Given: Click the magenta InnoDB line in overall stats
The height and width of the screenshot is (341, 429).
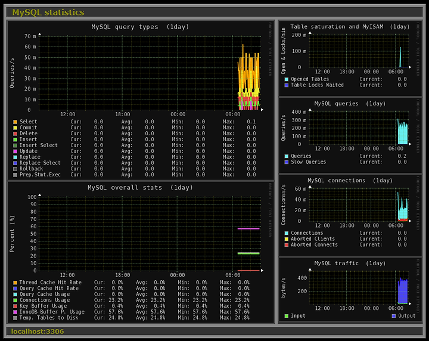Looking at the screenshot, I should [248, 228].
